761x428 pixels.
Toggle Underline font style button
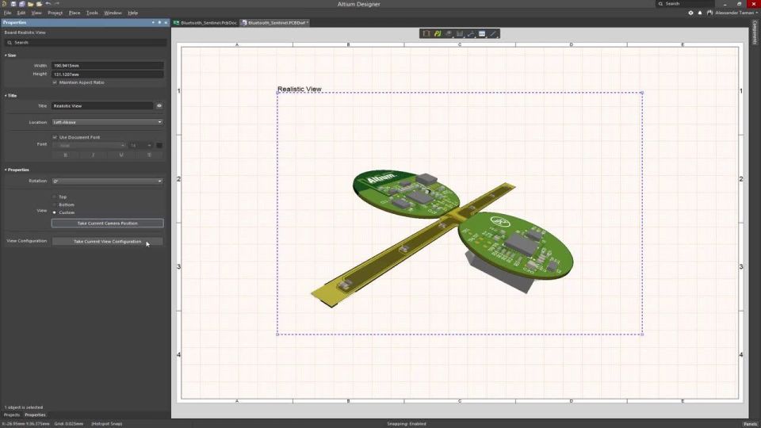[120, 155]
